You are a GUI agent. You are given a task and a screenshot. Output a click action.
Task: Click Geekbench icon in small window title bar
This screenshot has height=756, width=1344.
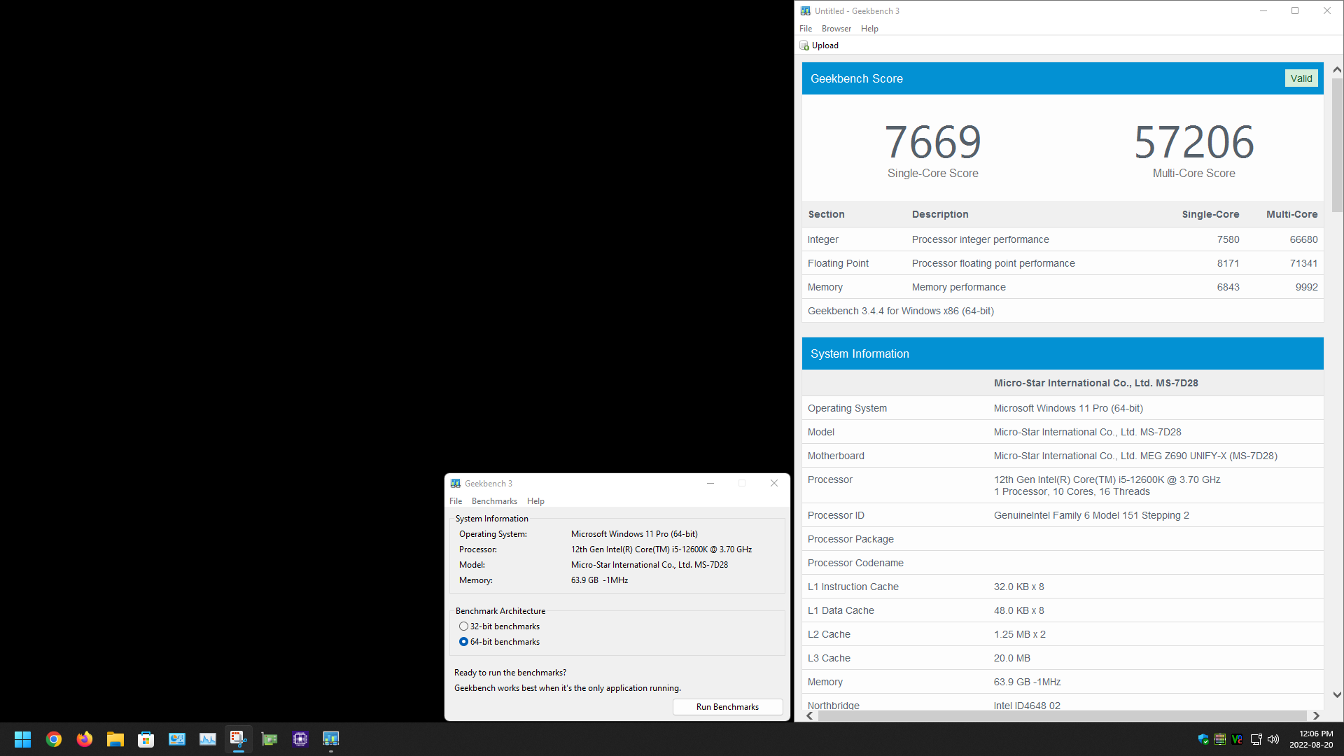click(456, 484)
